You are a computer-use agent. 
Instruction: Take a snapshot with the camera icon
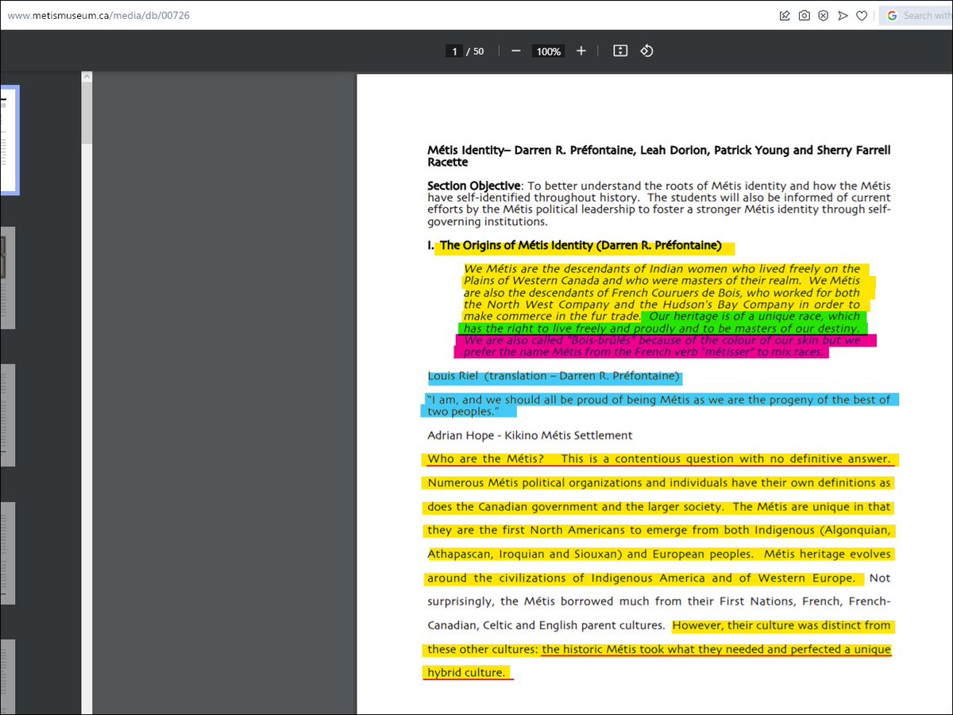click(804, 15)
